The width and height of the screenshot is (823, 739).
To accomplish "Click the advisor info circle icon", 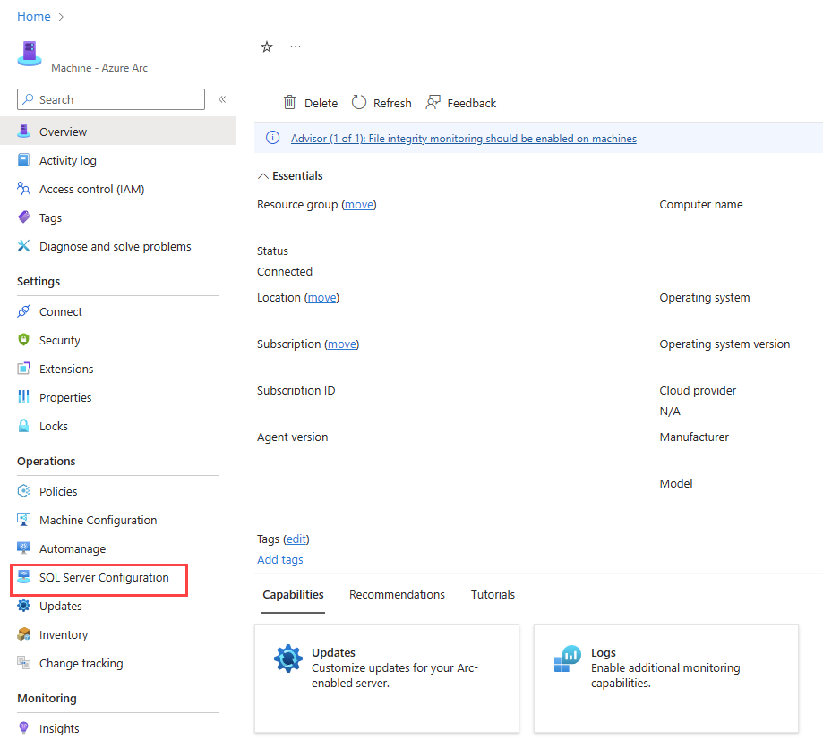I will click(272, 138).
